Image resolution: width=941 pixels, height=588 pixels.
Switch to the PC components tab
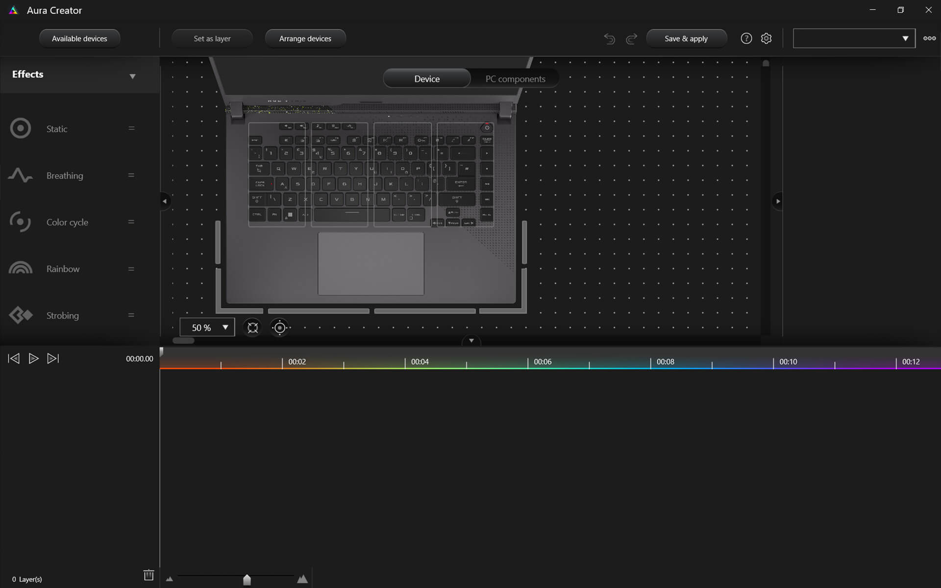click(x=514, y=78)
